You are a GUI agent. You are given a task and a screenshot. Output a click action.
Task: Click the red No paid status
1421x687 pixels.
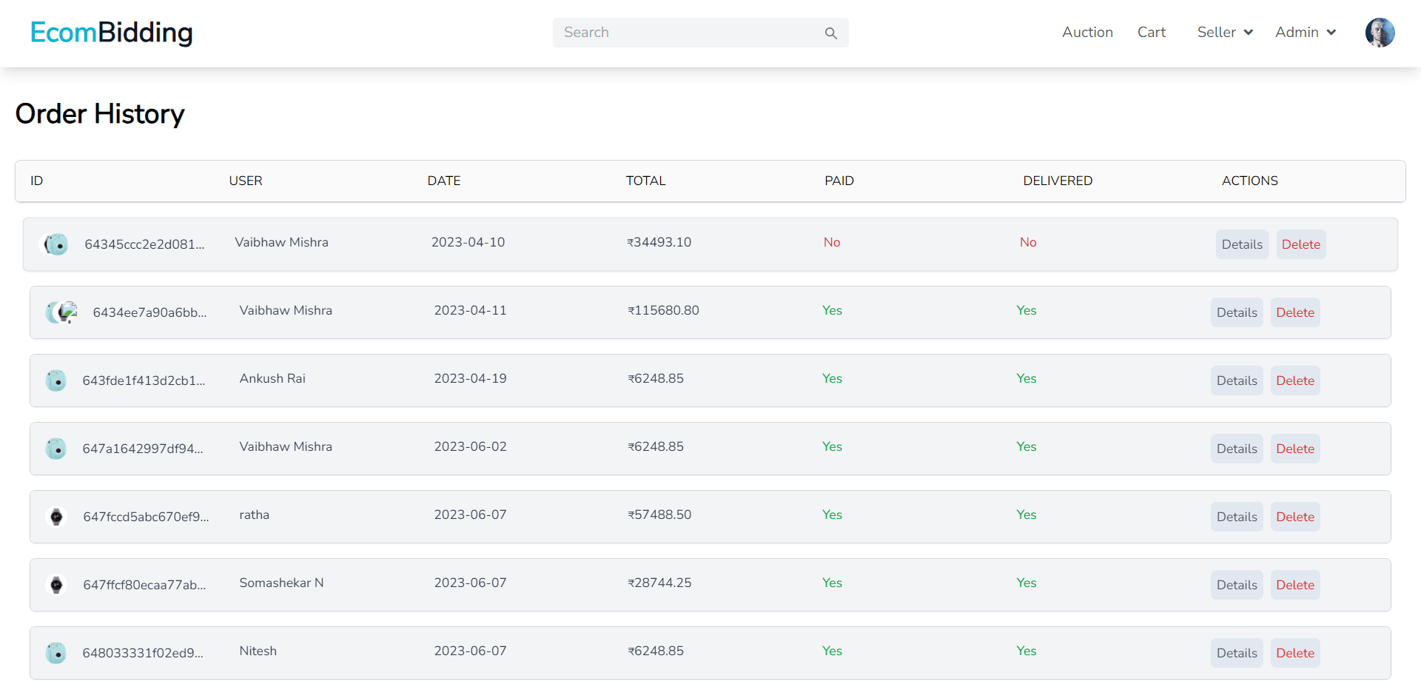(x=832, y=242)
